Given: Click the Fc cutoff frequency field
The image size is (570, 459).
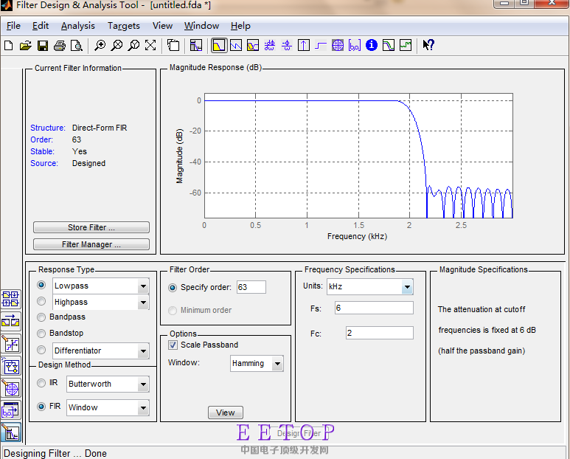Looking at the screenshot, I should point(379,333).
